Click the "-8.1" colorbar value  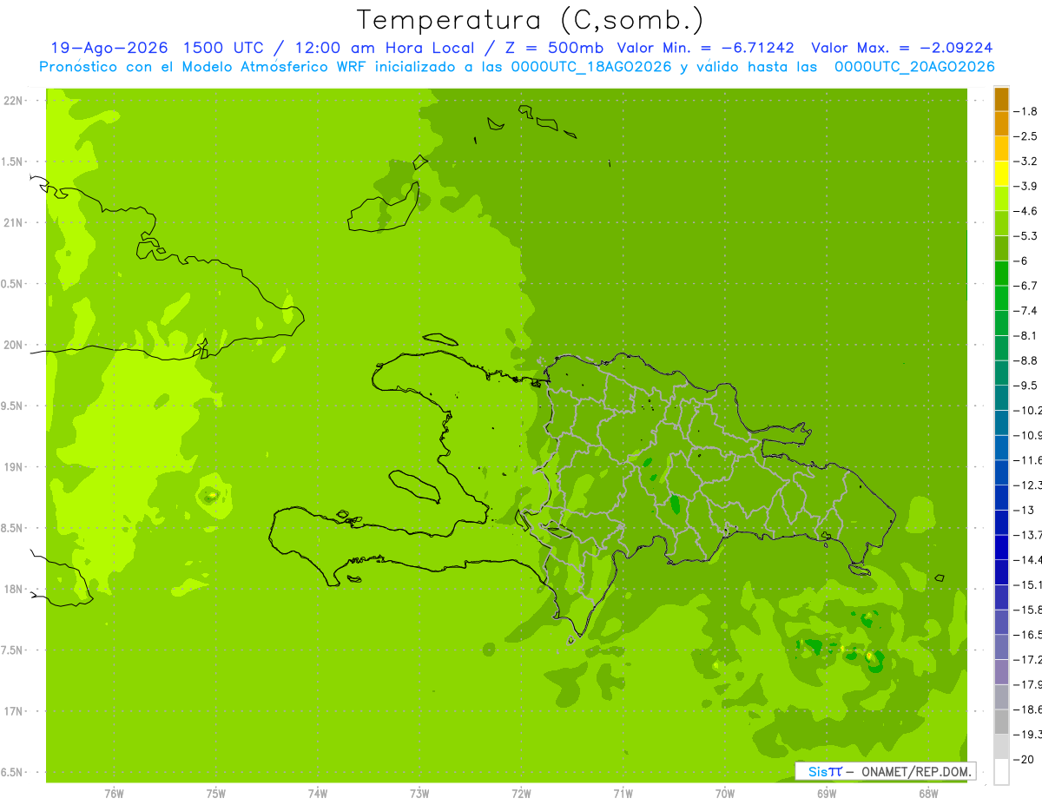tap(1027, 335)
